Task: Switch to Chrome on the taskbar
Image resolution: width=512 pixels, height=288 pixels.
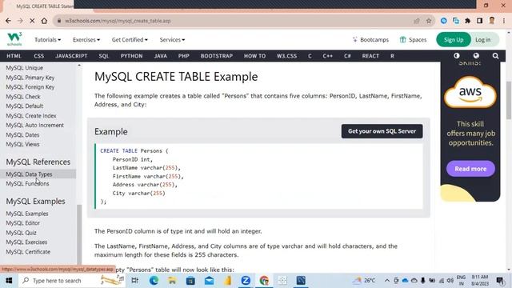Action: 264,281
